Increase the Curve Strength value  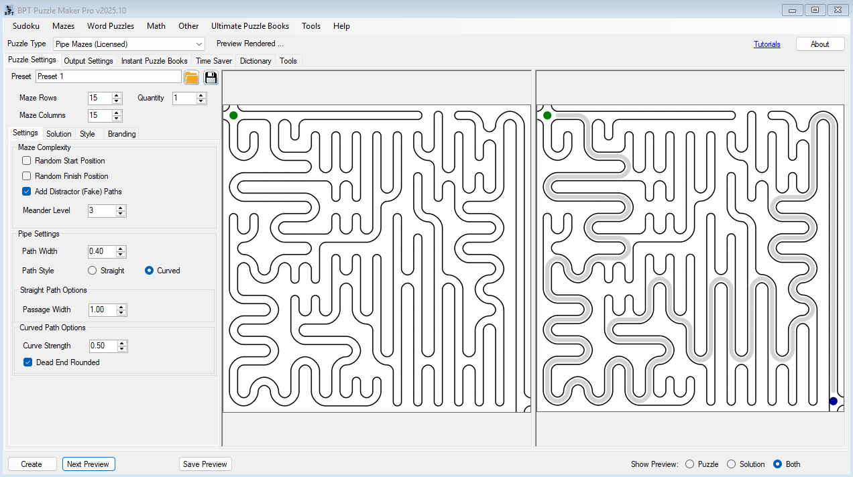point(121,342)
